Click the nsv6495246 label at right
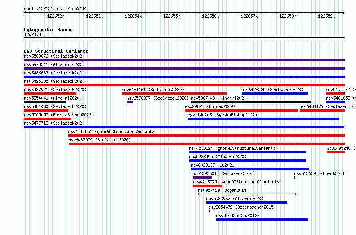 [341, 148]
